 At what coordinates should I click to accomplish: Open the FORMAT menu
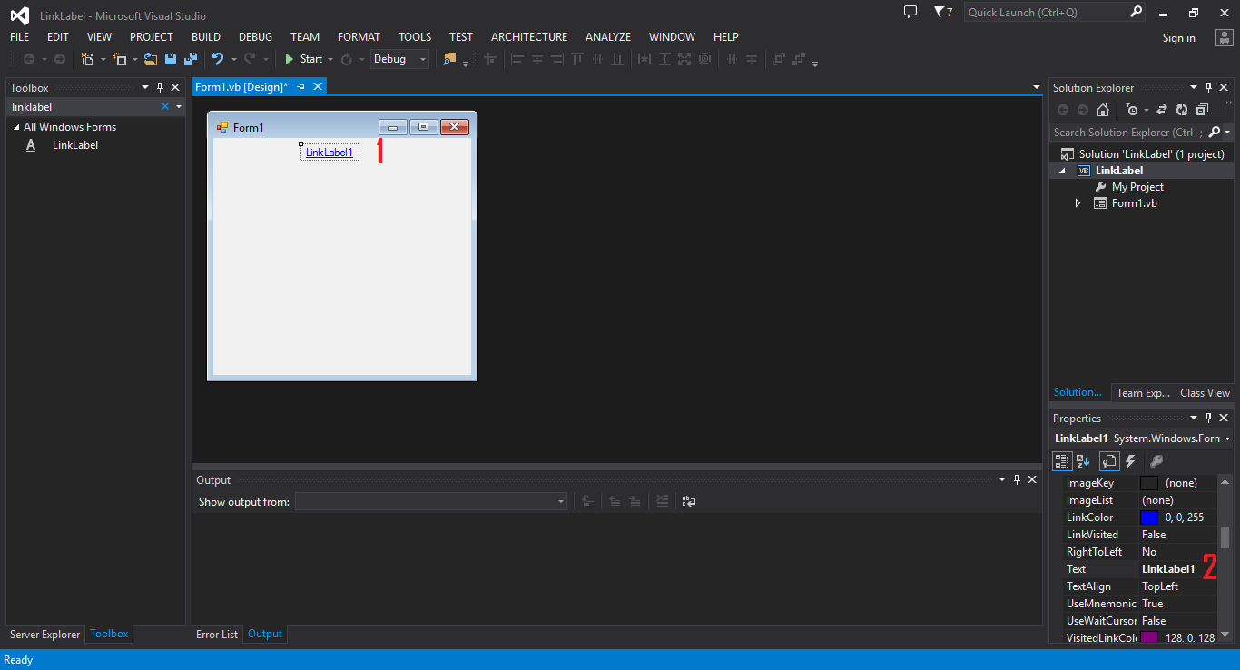coord(359,36)
